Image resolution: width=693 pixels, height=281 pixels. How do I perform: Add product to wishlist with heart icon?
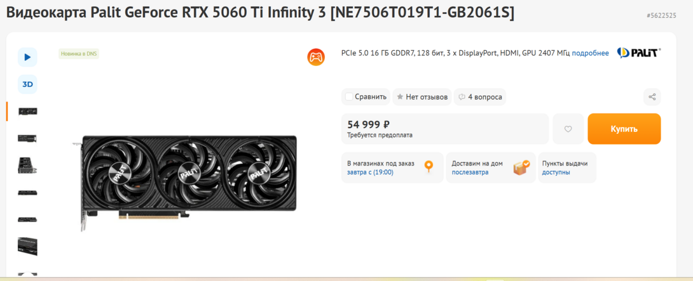click(568, 129)
